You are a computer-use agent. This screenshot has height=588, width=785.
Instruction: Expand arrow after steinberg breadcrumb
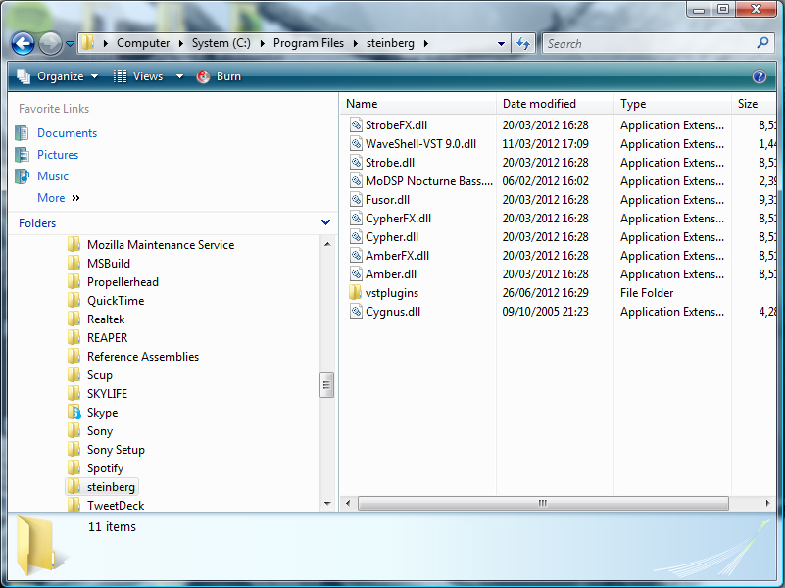click(425, 43)
